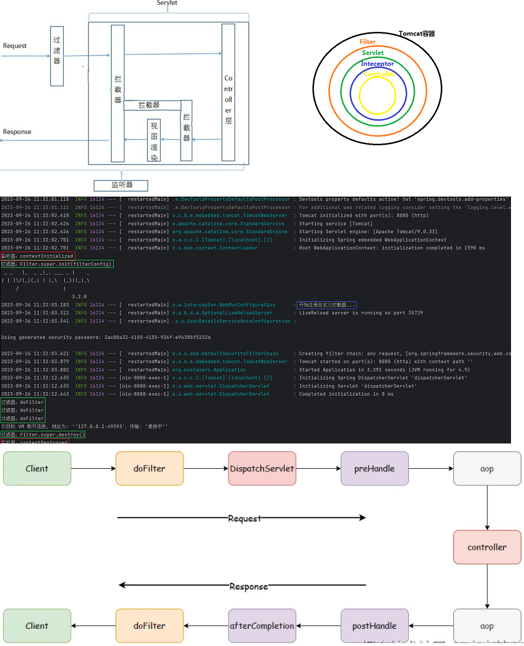Viewport: 524px width, 646px height.
Task: Select the controller box in flow chart
Action: [x=487, y=547]
